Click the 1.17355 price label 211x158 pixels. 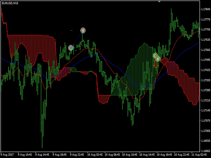[x=206, y=80]
